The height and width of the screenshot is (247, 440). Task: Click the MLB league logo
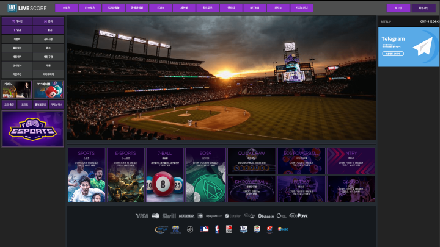click(204, 229)
